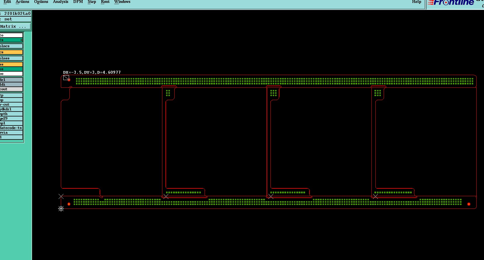Open the Rout menu
Viewport: 484px width, 260px height.
tap(105, 2)
